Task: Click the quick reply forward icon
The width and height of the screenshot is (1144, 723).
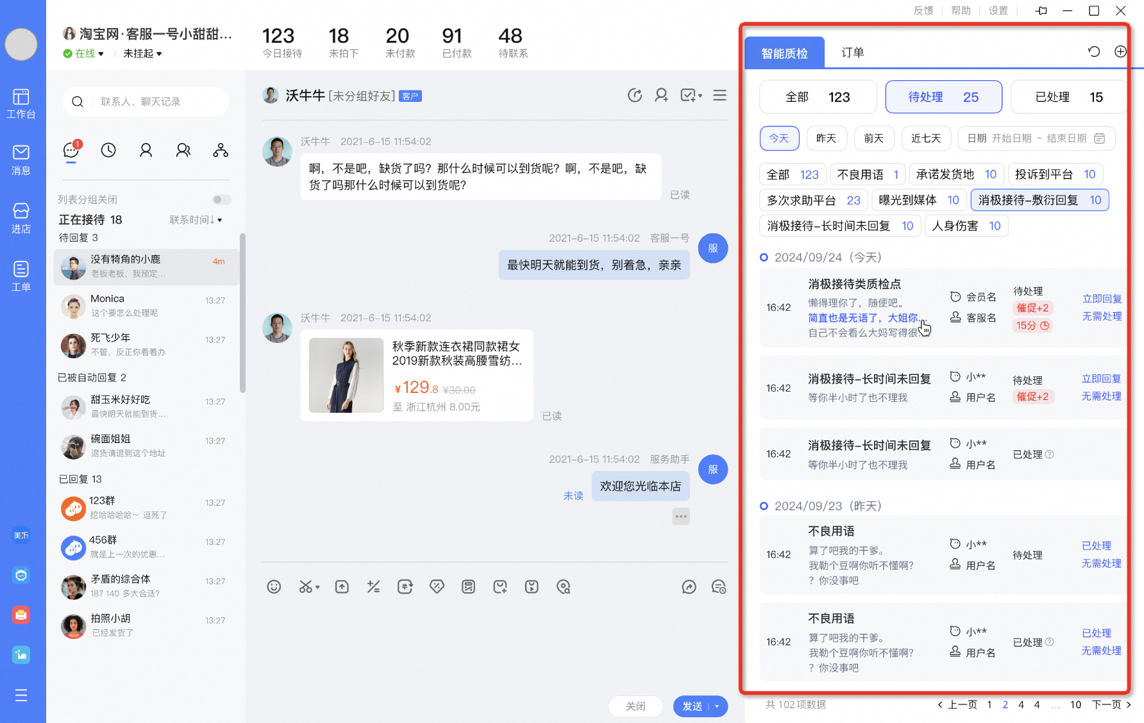Action: click(689, 586)
